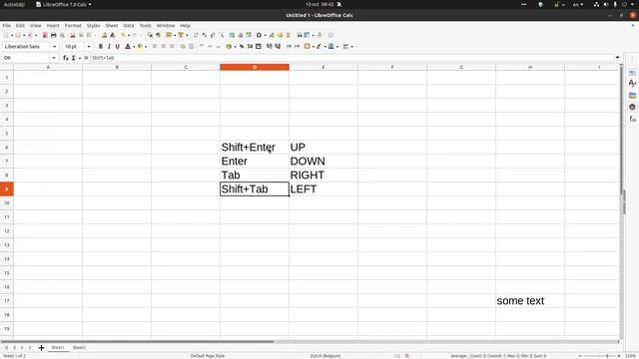The height and width of the screenshot is (359, 639).
Task: Click the AutoFilter icon
Action: pyautogui.click(x=222, y=36)
